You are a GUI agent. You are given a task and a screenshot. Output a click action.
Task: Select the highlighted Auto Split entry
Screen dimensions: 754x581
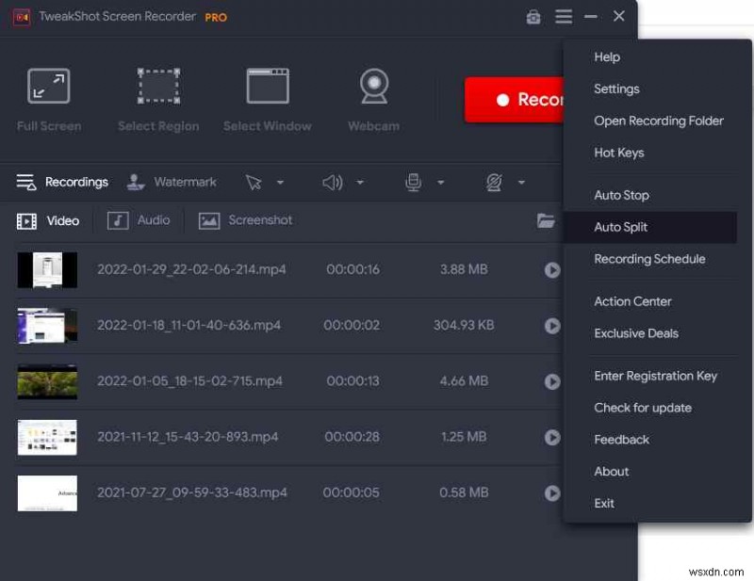click(x=650, y=227)
